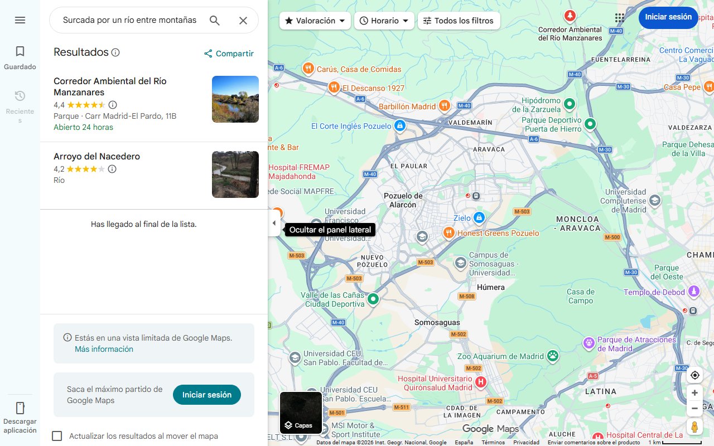
Task: Grab Pegman for Street View
Action: click(694, 426)
